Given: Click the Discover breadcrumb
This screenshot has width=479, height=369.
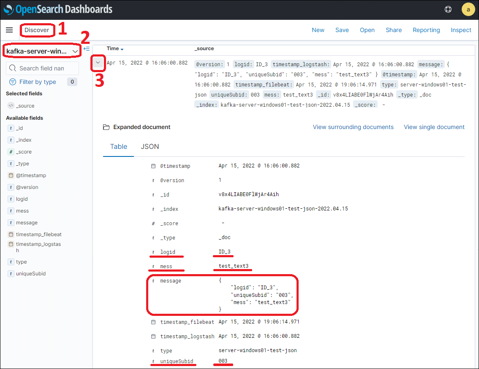Looking at the screenshot, I should tap(37, 30).
